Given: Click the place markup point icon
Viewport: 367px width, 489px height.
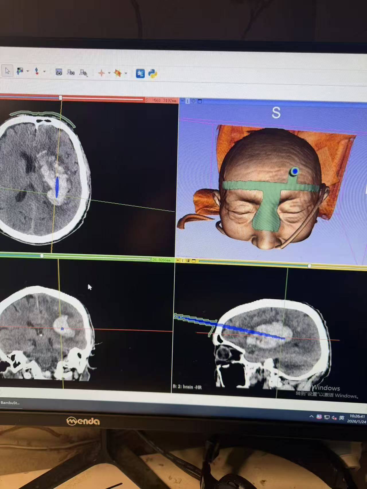Looking at the screenshot, I should point(37,71).
